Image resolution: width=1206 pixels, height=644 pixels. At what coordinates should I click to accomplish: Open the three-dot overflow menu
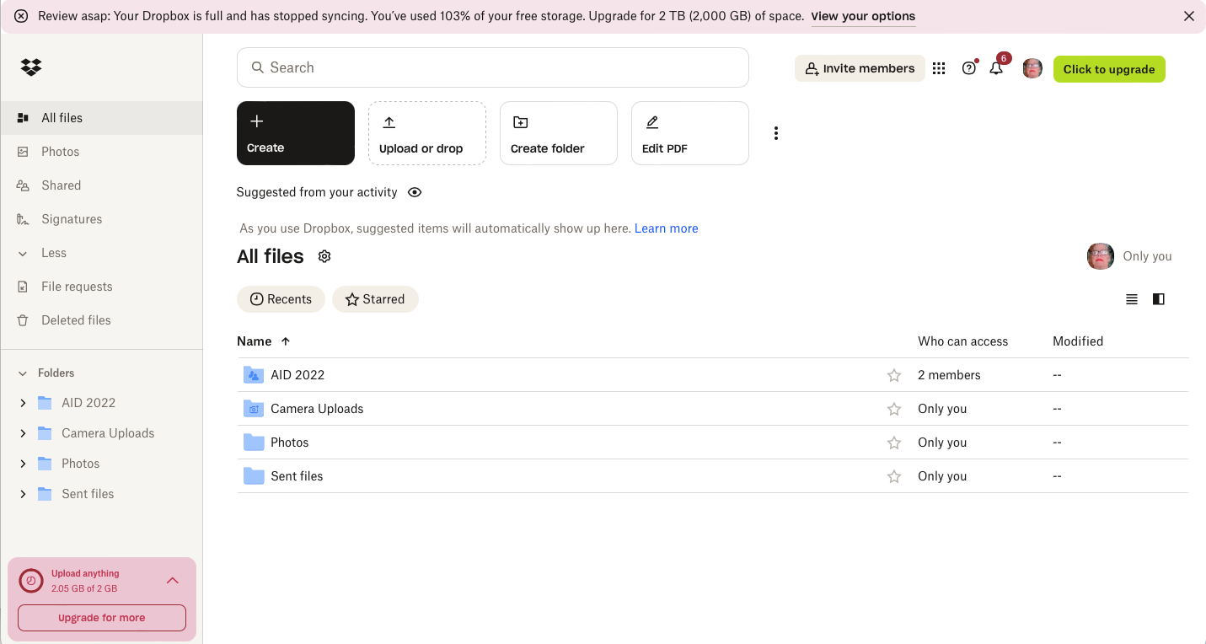pyautogui.click(x=775, y=132)
